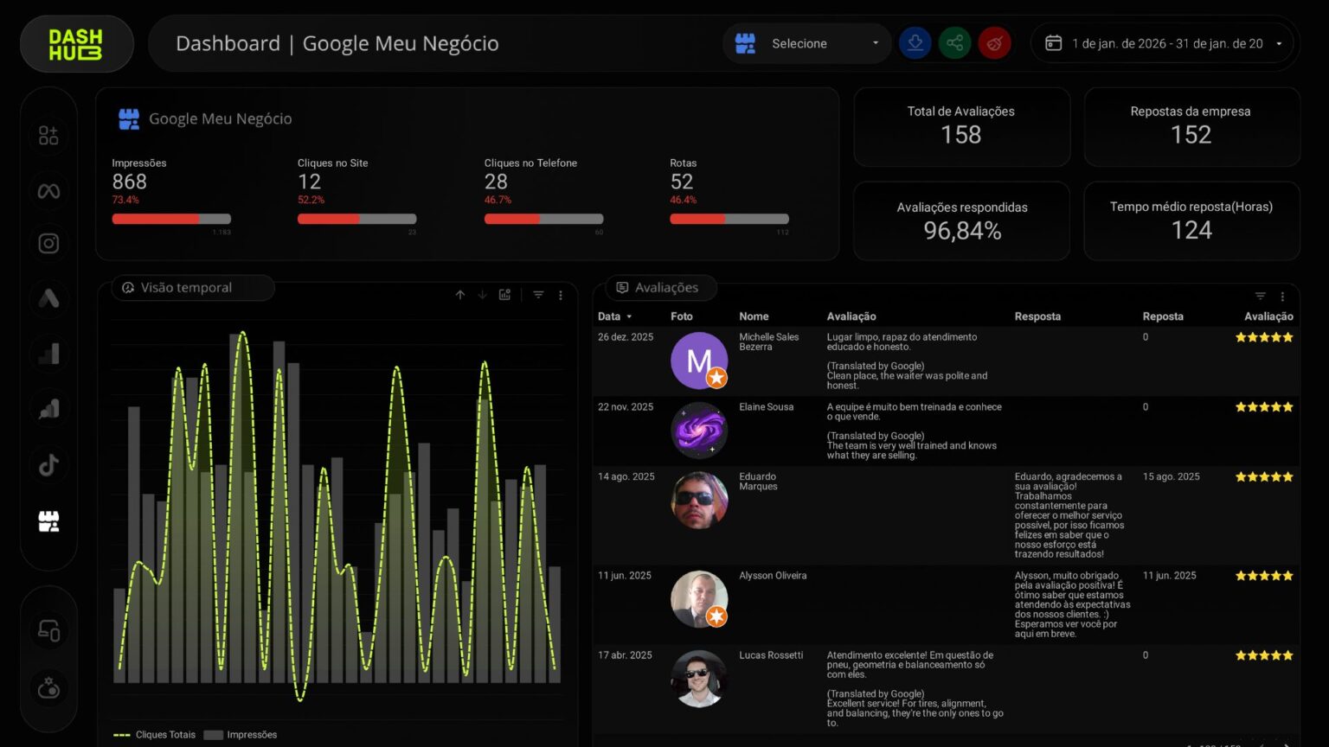This screenshot has width=1329, height=747.
Task: Select the Google Meu Negócio storefront sidebar icon
Action: [x=48, y=520]
